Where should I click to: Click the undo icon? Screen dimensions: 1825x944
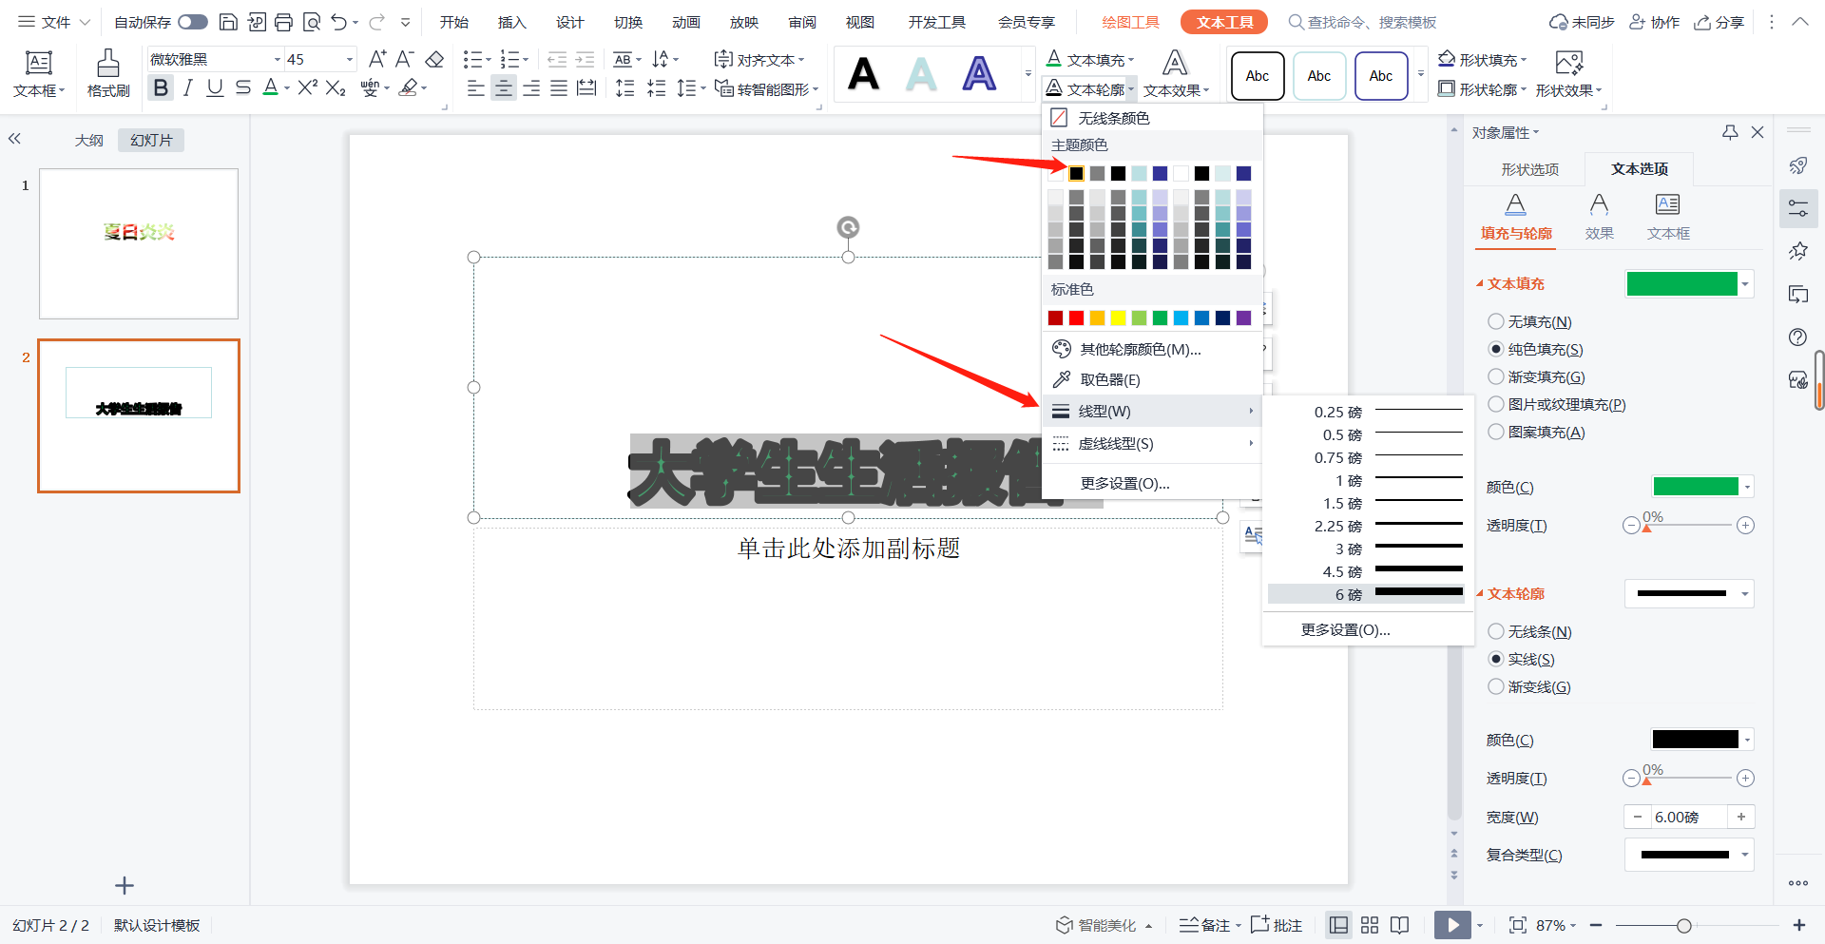click(338, 22)
